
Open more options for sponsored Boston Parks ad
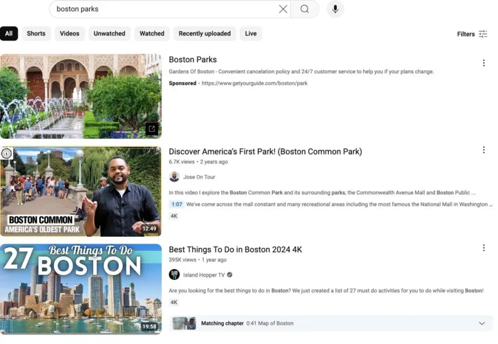(483, 63)
